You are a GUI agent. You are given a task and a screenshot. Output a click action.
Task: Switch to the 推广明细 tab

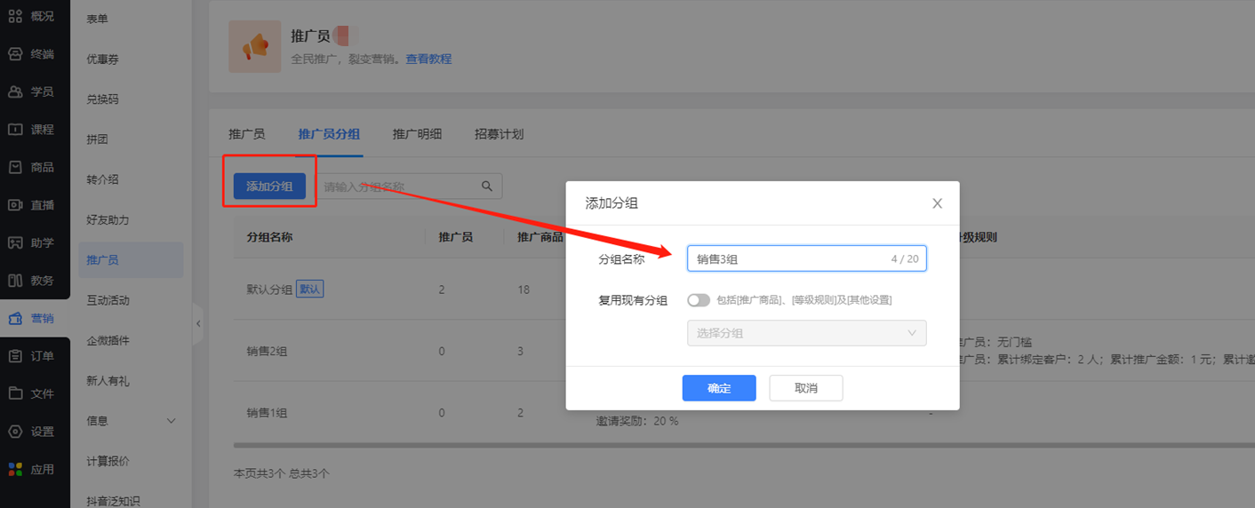(x=417, y=134)
